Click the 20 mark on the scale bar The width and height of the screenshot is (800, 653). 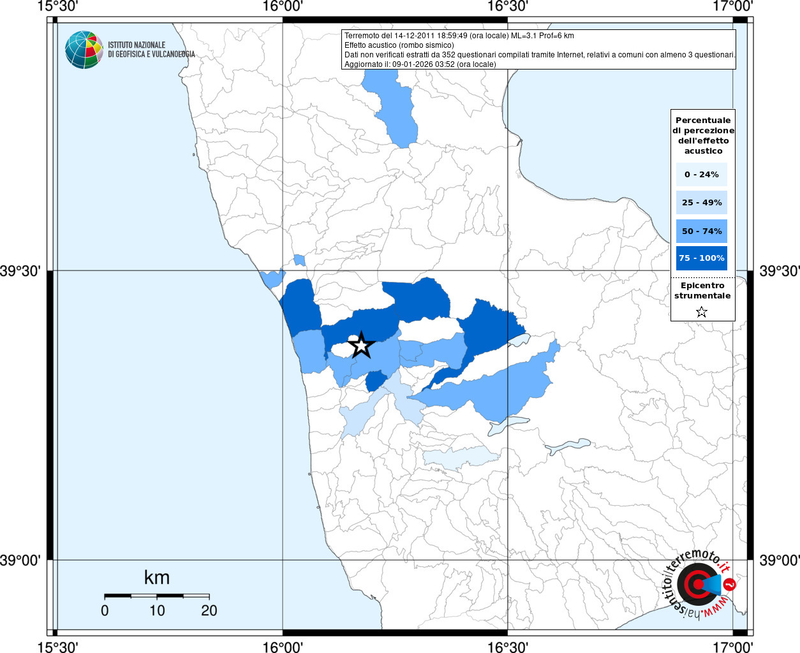[209, 610]
